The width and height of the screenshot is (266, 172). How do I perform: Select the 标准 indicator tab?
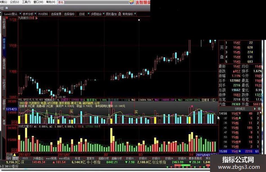(x=77, y=158)
